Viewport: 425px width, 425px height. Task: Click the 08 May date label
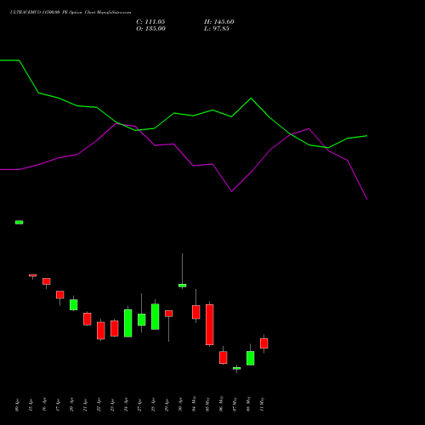pos(248,404)
